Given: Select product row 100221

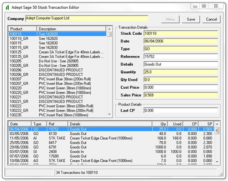Looking at the screenshot, I should (x=57, y=97).
